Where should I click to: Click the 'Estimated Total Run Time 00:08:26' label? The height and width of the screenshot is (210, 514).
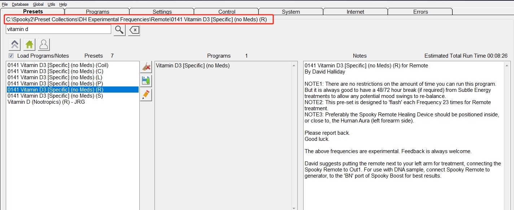pyautogui.click(x=466, y=56)
